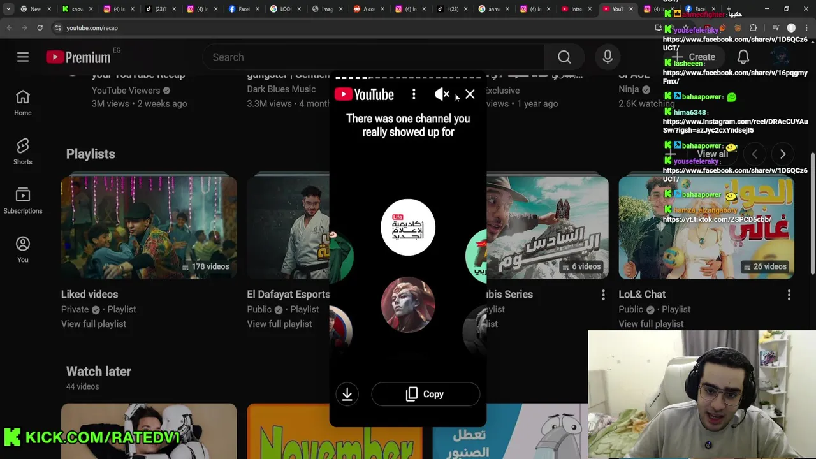The height and width of the screenshot is (459, 816).
Task: Click the YouTube Viewers channel name
Action: coord(126,91)
